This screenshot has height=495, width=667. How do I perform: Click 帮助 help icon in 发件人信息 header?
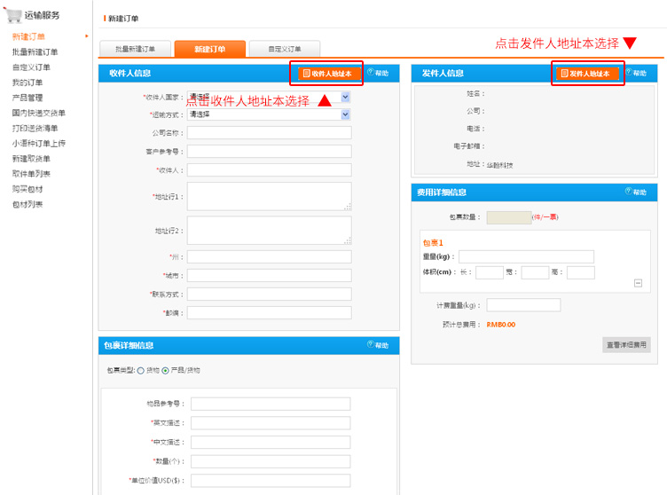coord(635,73)
